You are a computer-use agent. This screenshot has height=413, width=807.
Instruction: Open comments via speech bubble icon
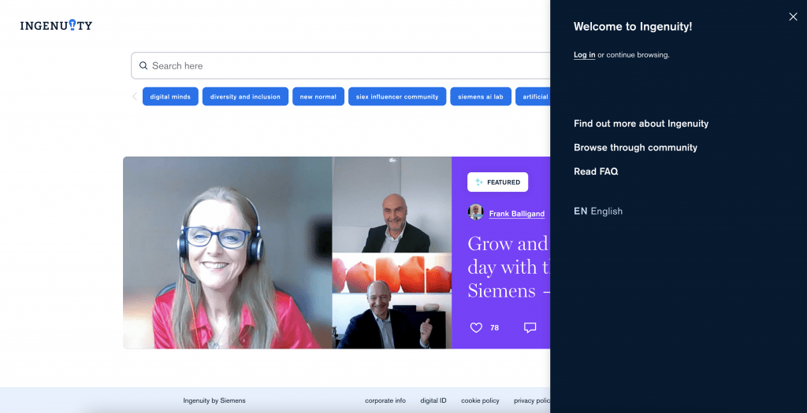point(530,328)
